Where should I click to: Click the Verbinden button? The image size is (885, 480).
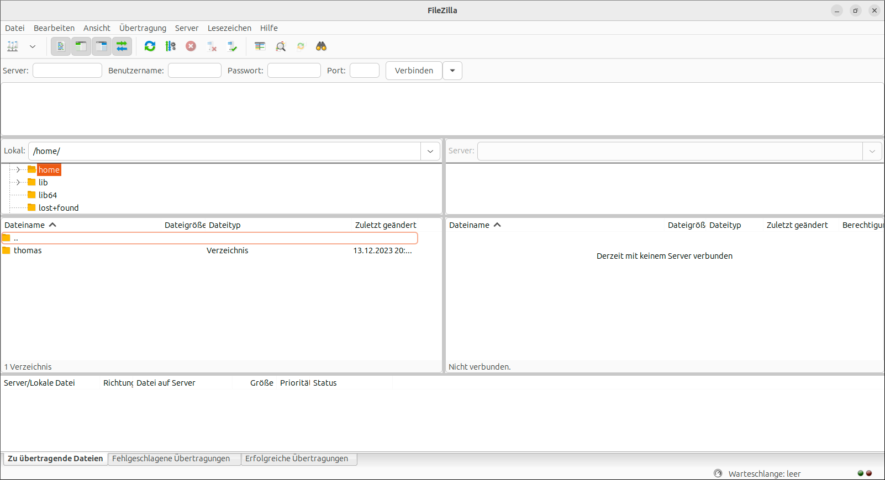tap(414, 71)
